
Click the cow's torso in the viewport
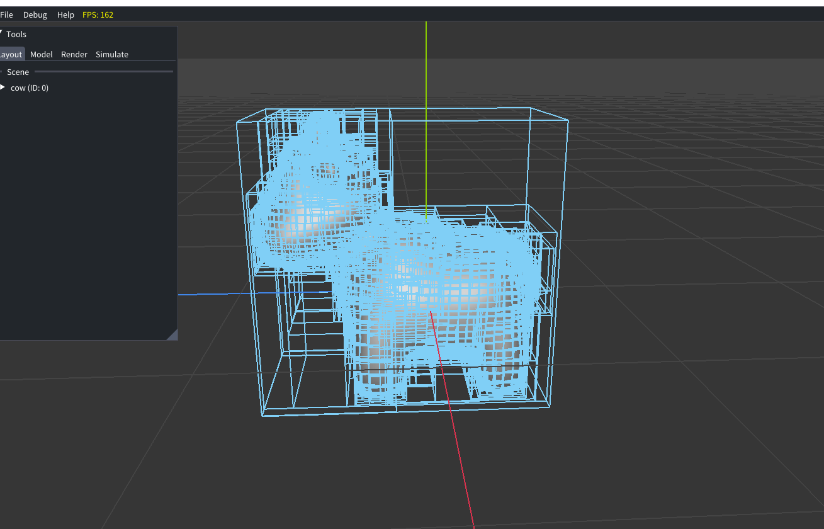pos(441,283)
